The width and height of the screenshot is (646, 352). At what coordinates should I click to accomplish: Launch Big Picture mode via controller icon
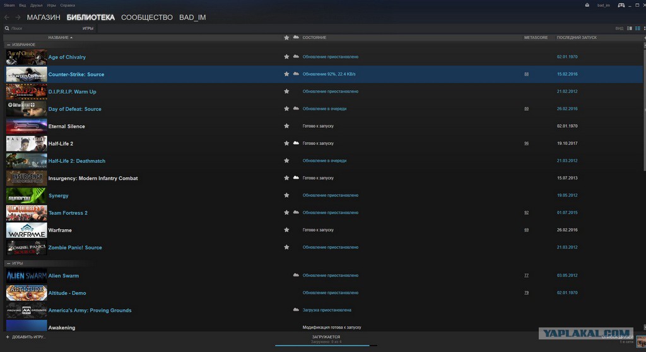621,5
